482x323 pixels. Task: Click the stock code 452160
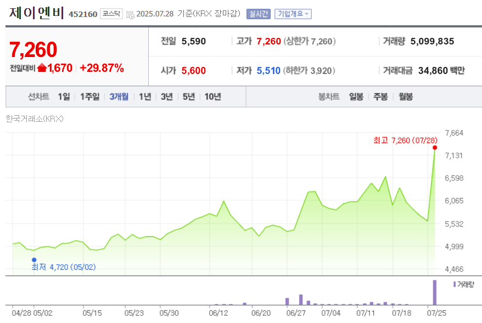[x=83, y=14]
